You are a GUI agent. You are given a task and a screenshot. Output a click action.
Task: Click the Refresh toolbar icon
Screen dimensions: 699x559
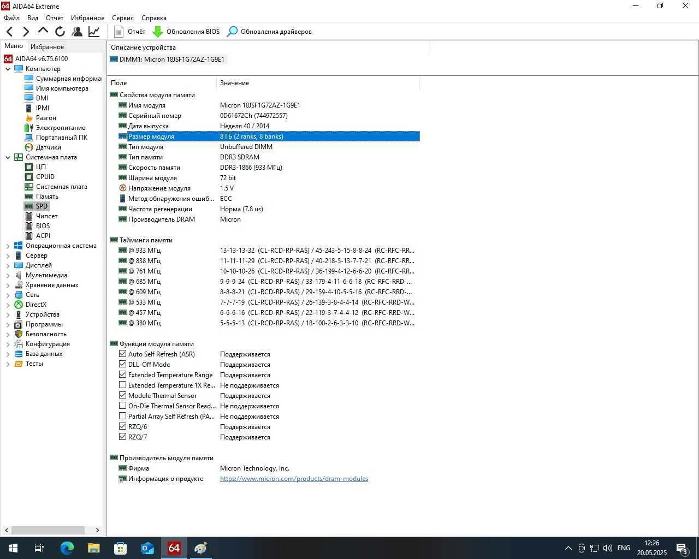[60, 32]
